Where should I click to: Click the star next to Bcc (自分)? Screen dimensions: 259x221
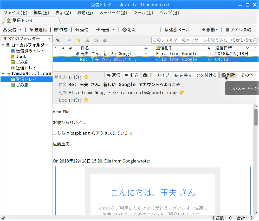click(86, 100)
